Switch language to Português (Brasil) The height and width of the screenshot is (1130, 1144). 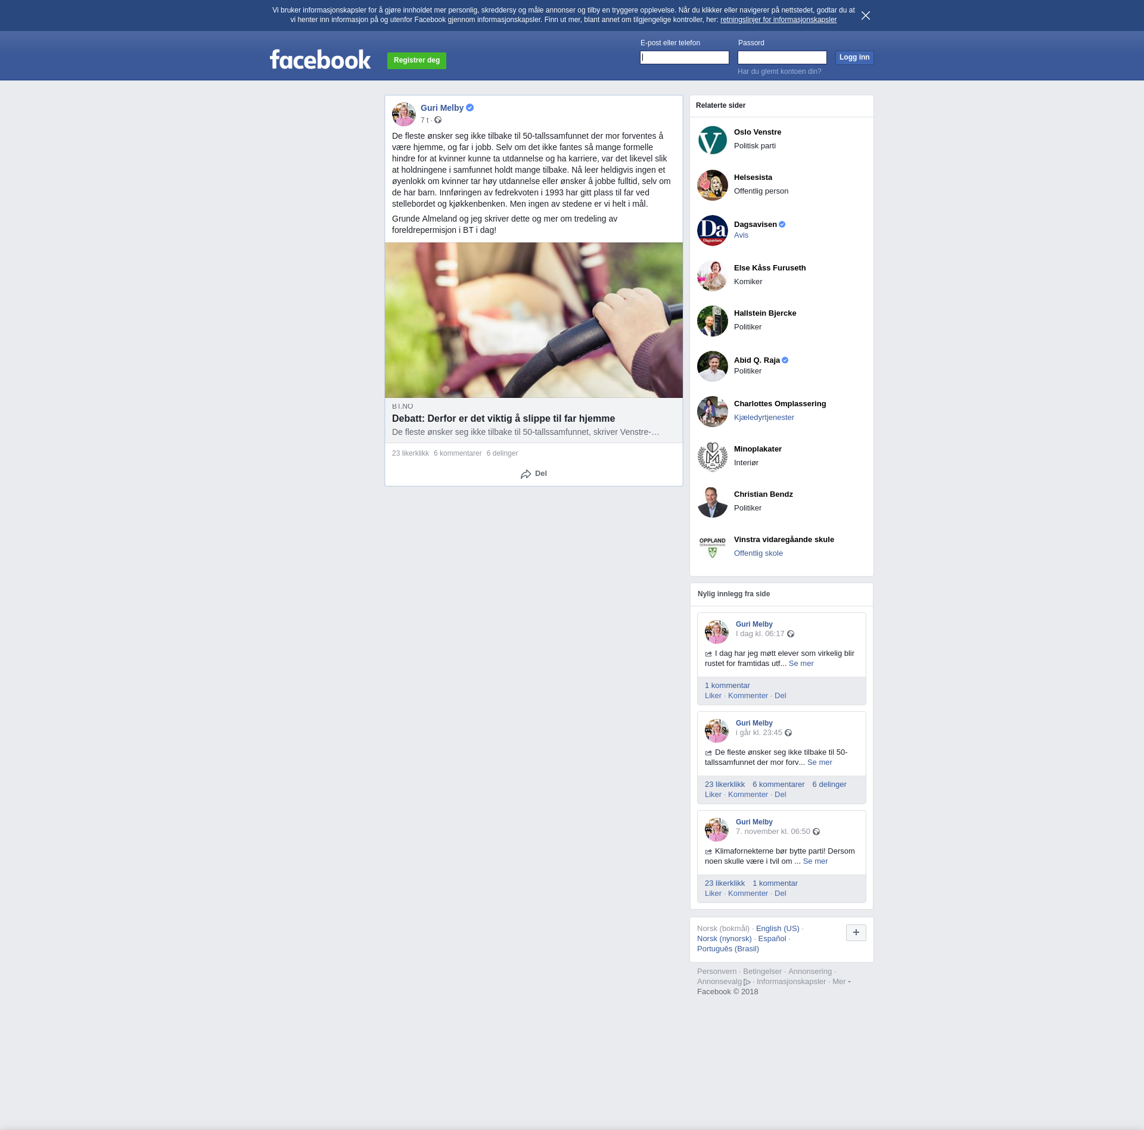click(x=728, y=949)
